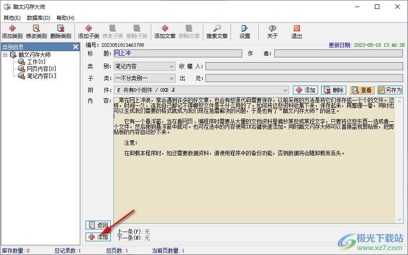Image resolution: width=408 pixels, height=255 pixels.
Task: Click the 删除类别 toolbar icon
Action: (60, 32)
